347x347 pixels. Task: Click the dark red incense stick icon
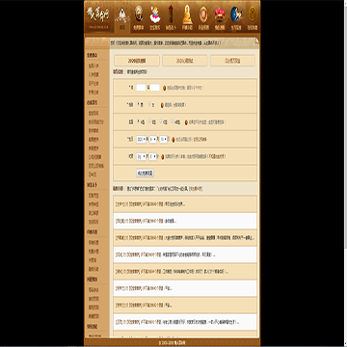(x=171, y=13)
